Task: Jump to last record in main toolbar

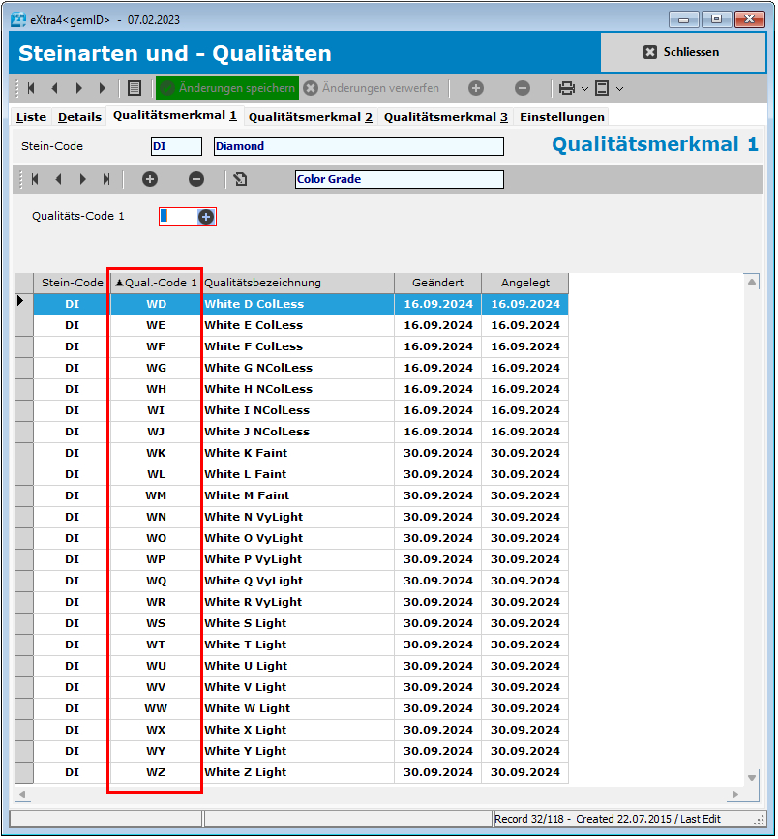Action: [x=103, y=88]
